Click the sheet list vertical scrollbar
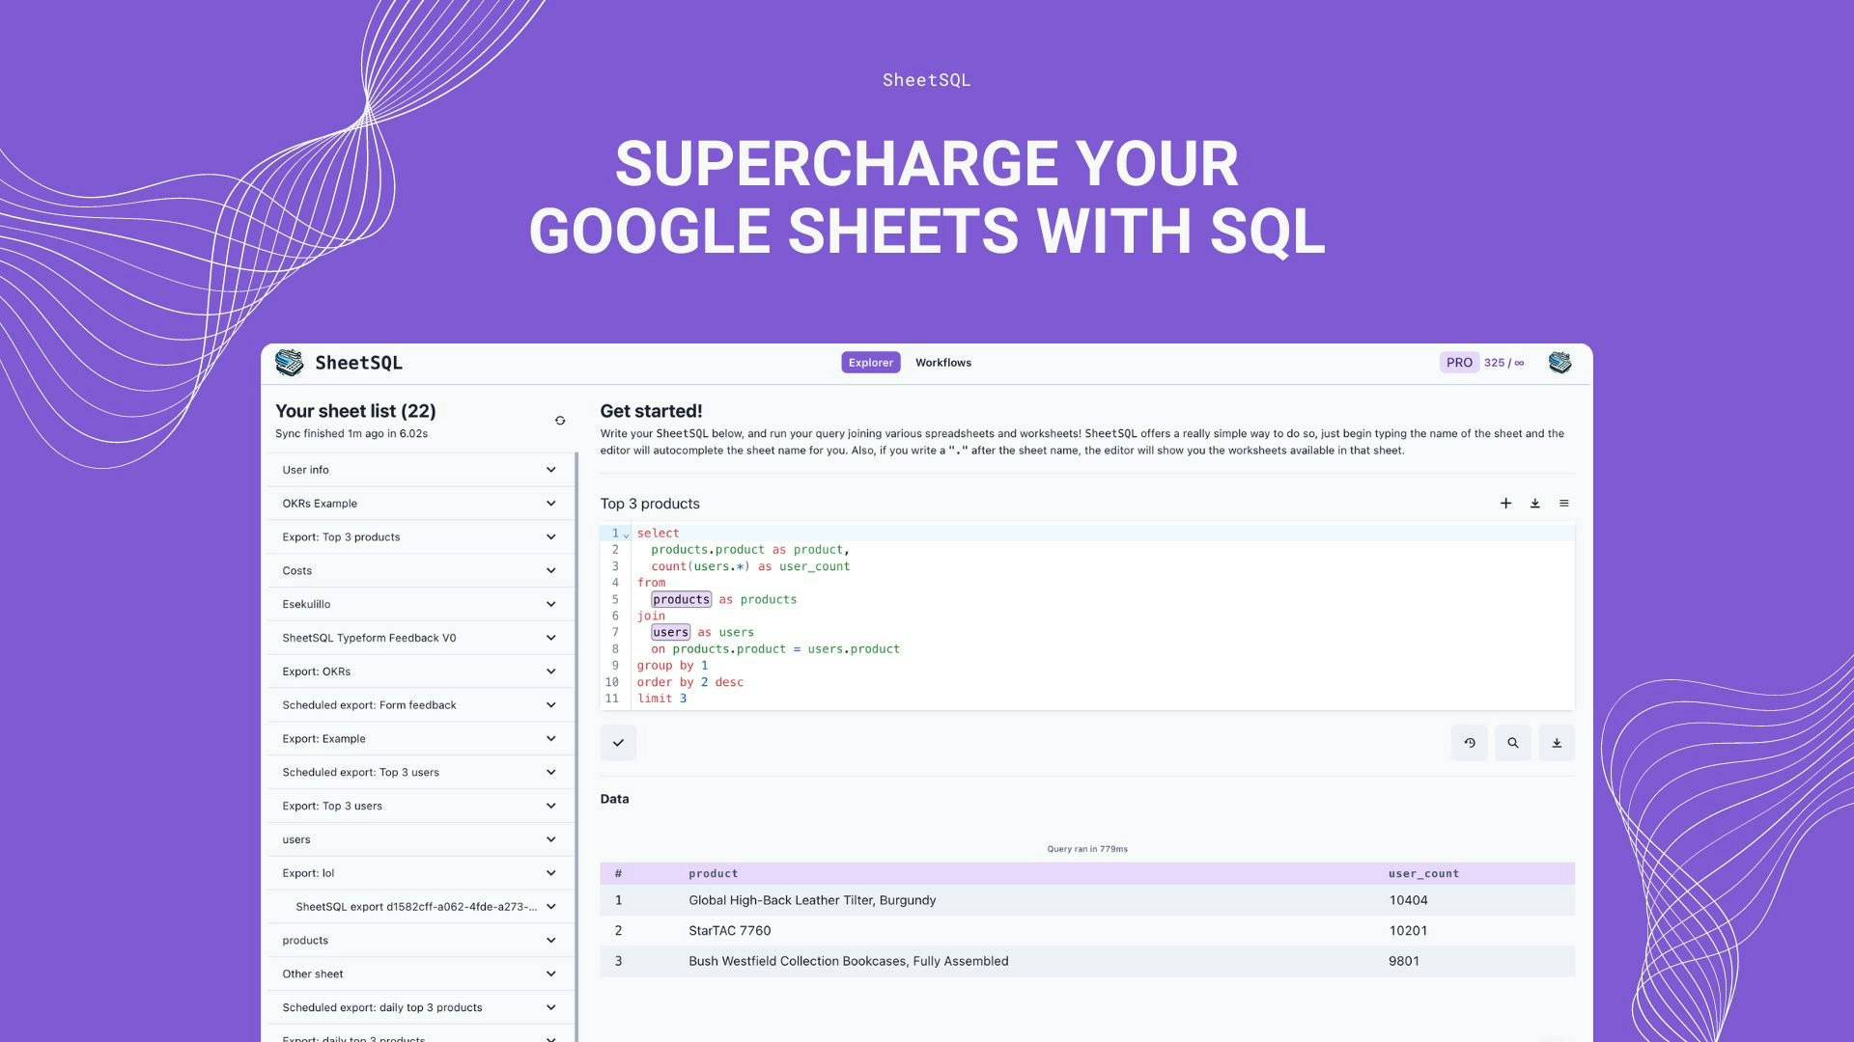The height and width of the screenshot is (1042, 1854). 576,748
